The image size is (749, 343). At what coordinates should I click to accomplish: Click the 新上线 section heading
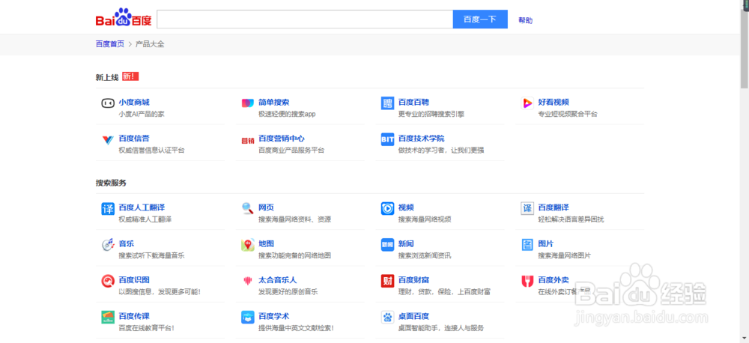(x=107, y=77)
